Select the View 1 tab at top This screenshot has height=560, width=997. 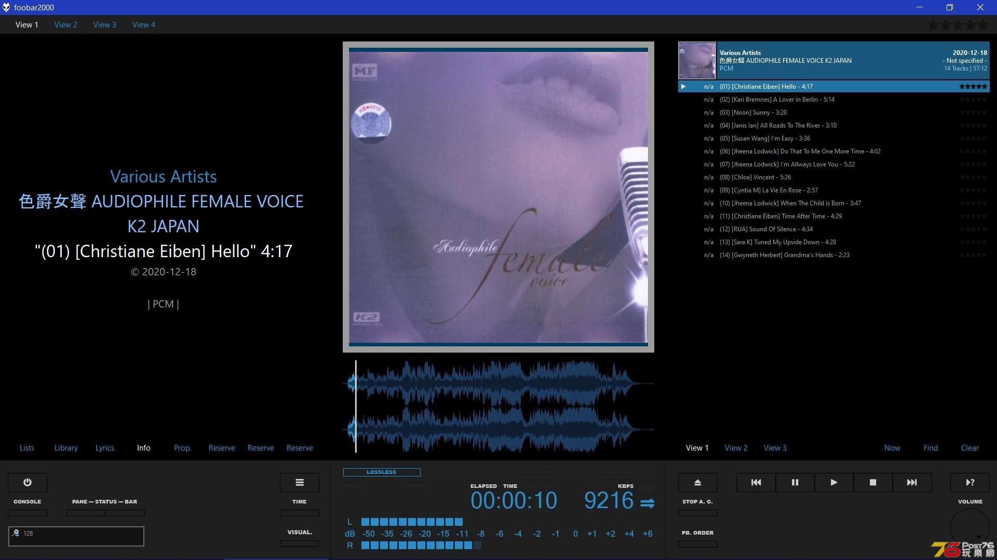[x=27, y=24]
